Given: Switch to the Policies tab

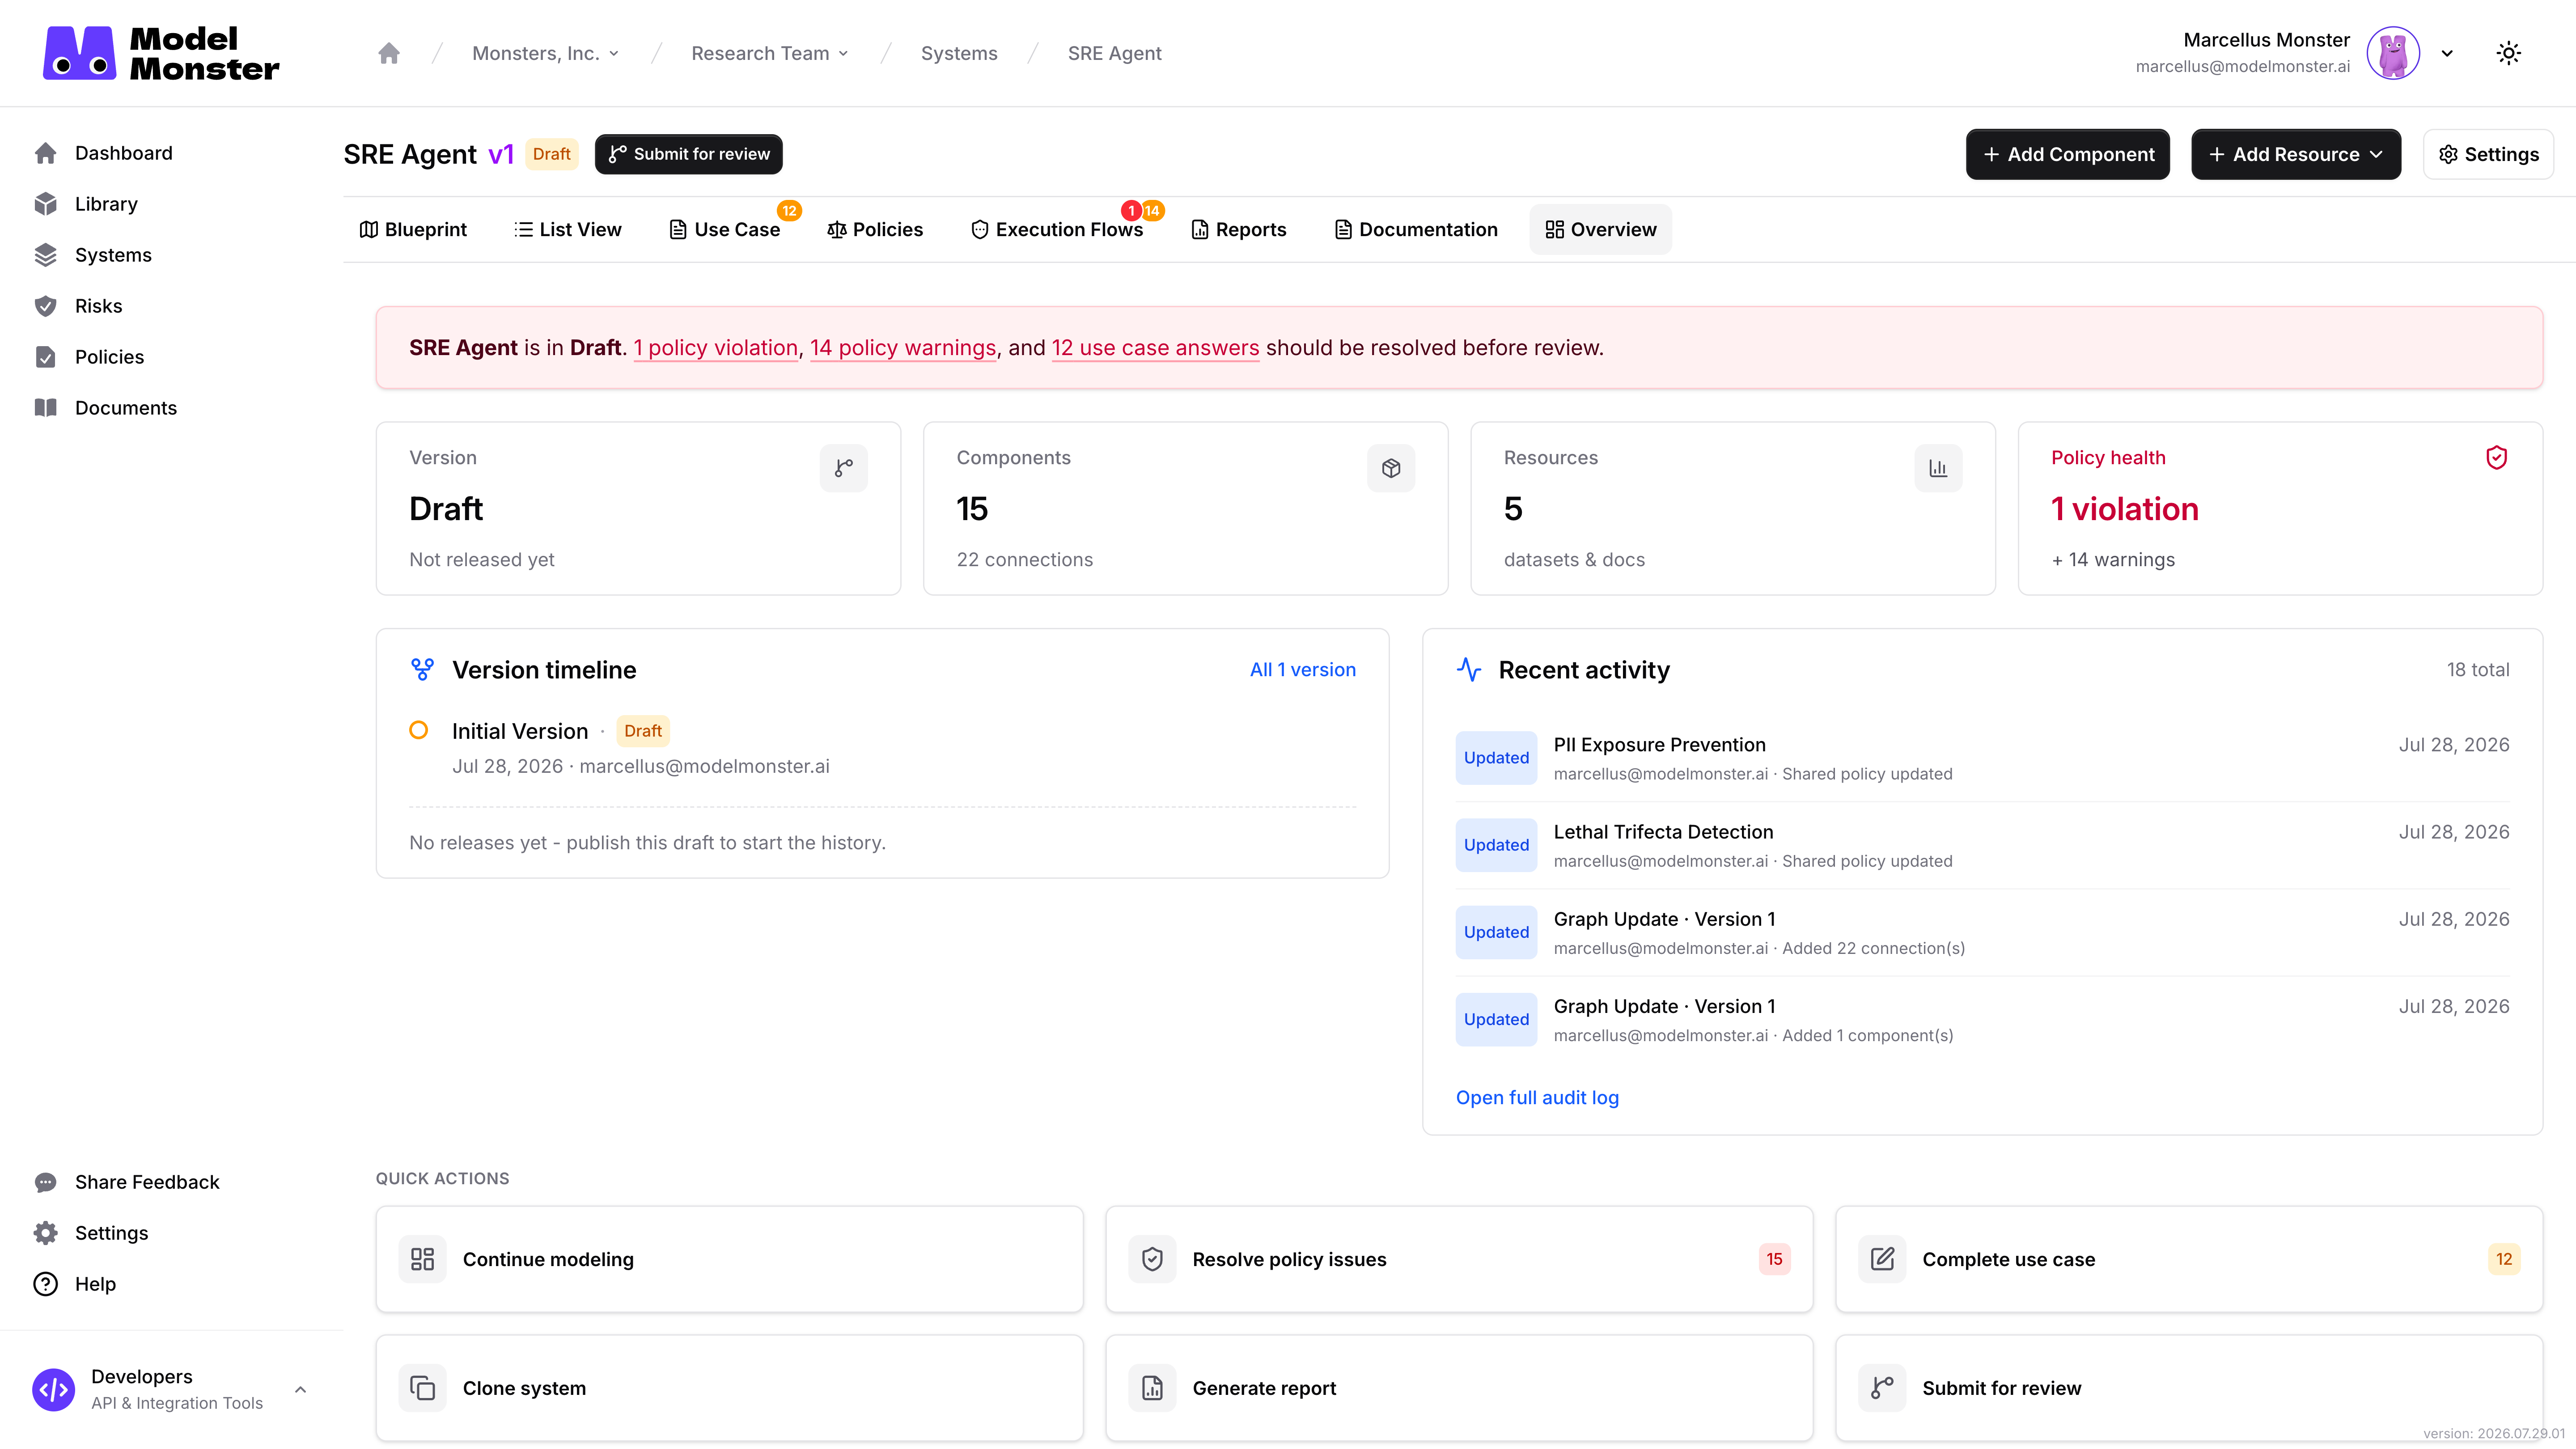Looking at the screenshot, I should tap(875, 229).
